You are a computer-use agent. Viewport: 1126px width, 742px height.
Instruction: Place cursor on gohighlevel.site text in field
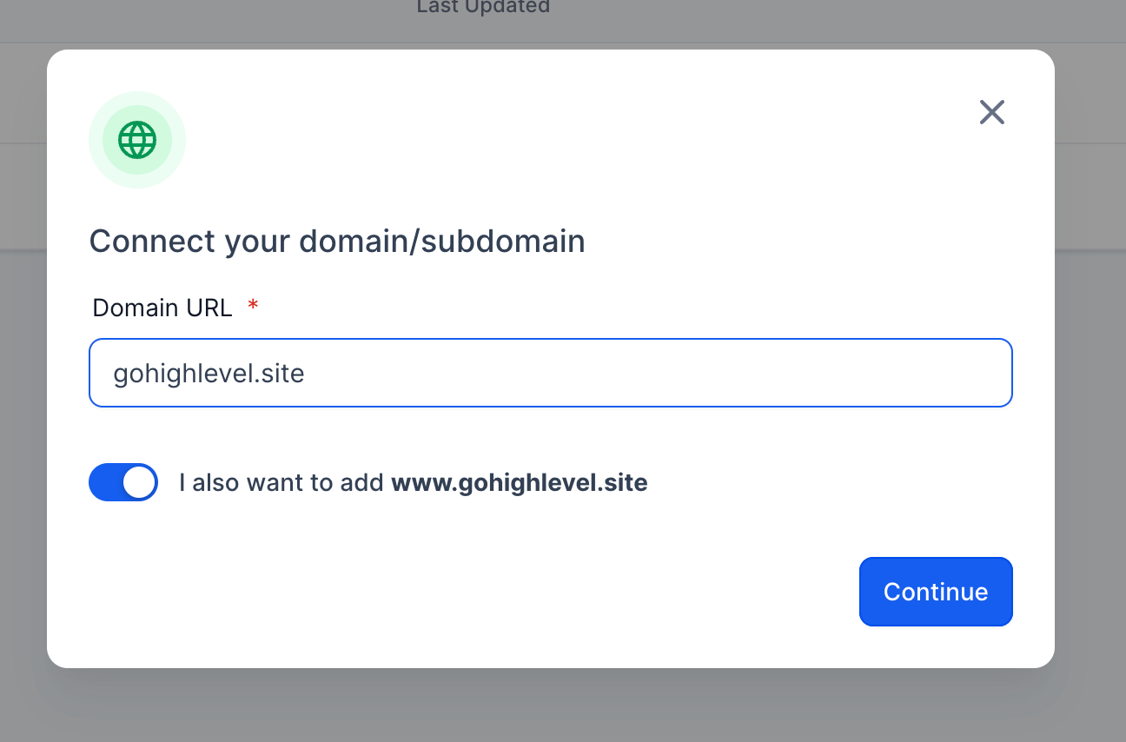[x=209, y=374]
